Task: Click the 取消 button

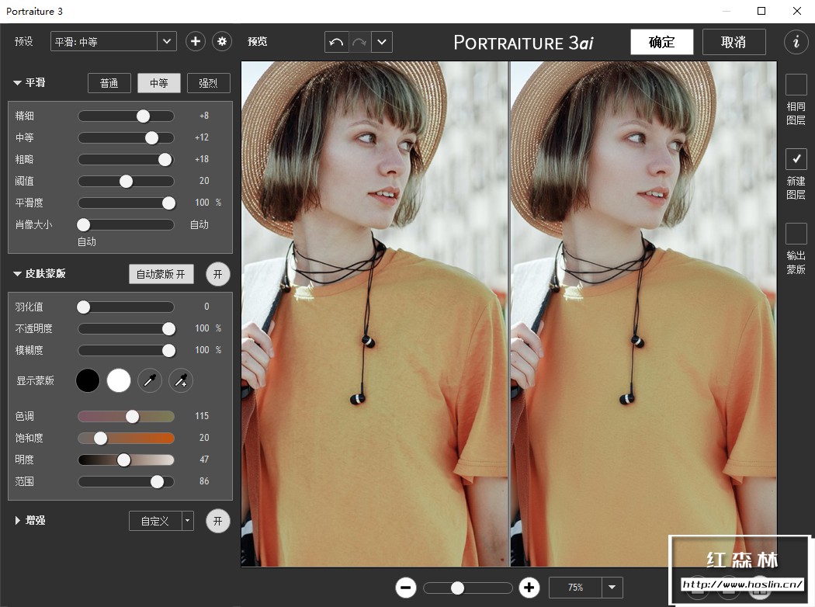Action: click(734, 42)
